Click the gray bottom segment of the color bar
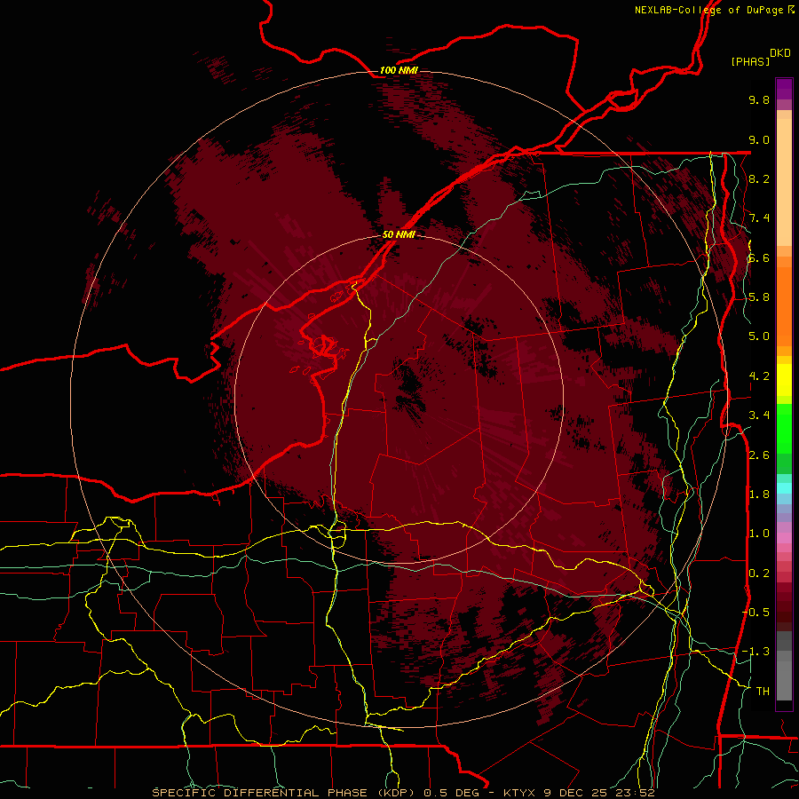Viewport: 799px width, 799px height. pos(784,680)
